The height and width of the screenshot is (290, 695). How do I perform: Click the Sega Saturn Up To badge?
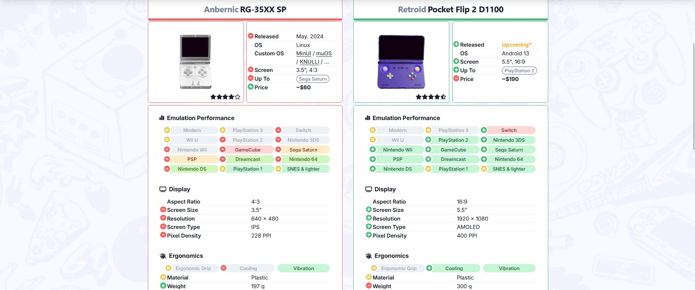click(313, 79)
